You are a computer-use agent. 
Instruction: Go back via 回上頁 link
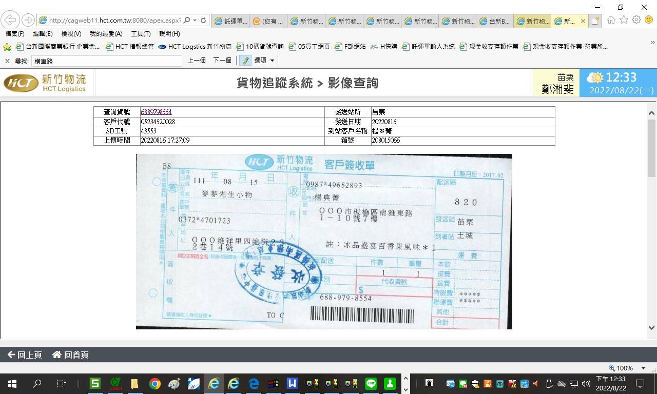25,354
